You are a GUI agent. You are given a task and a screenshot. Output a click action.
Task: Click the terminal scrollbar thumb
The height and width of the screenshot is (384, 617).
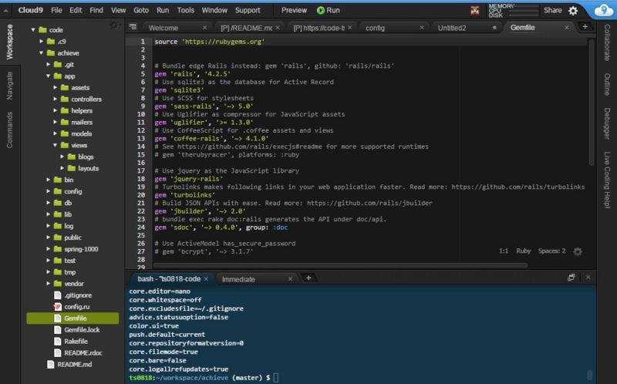[x=589, y=374]
